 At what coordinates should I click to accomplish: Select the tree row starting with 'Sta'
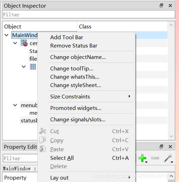33,51
